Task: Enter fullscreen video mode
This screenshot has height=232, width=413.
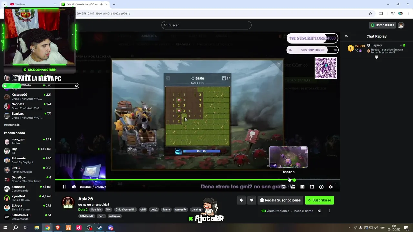Action: point(312,187)
